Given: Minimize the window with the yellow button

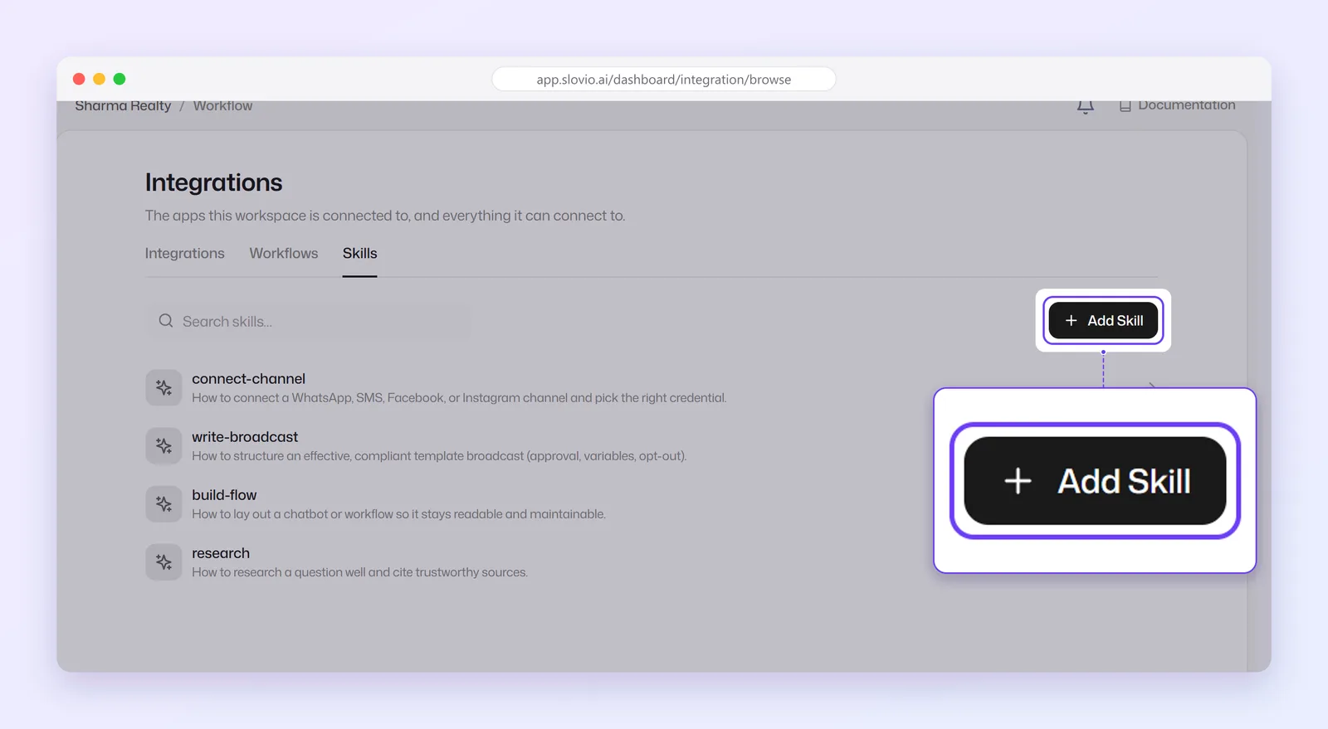Looking at the screenshot, I should point(99,79).
